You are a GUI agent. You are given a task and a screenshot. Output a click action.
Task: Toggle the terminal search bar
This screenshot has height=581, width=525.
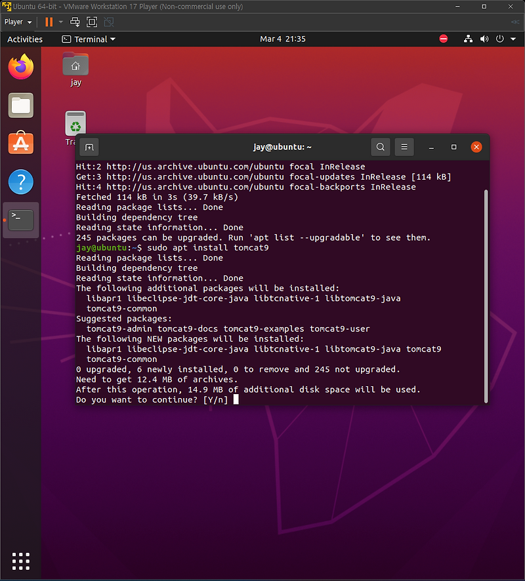tap(381, 146)
